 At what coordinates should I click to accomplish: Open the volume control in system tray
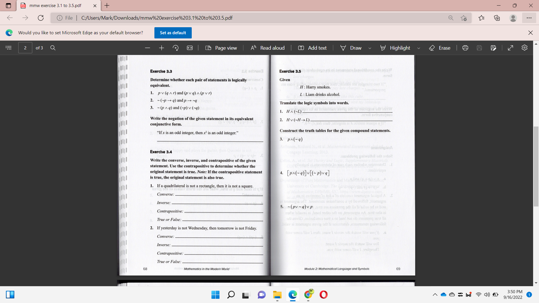pyautogui.click(x=487, y=295)
